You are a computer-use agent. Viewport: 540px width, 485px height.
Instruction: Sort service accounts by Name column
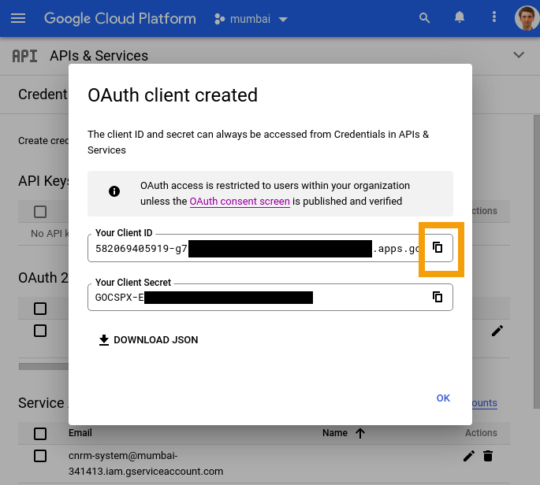pyautogui.click(x=335, y=433)
